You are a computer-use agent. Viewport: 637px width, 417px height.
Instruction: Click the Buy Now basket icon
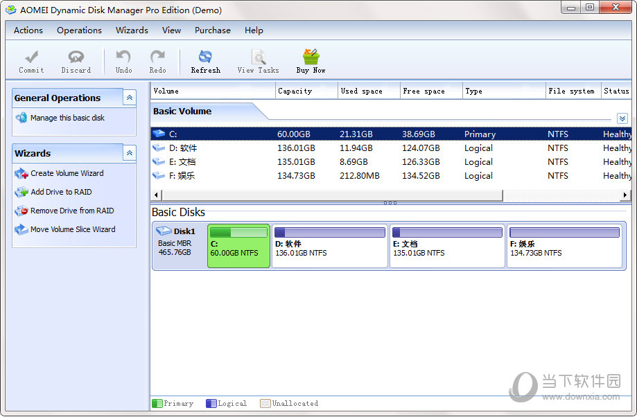pyautogui.click(x=311, y=57)
